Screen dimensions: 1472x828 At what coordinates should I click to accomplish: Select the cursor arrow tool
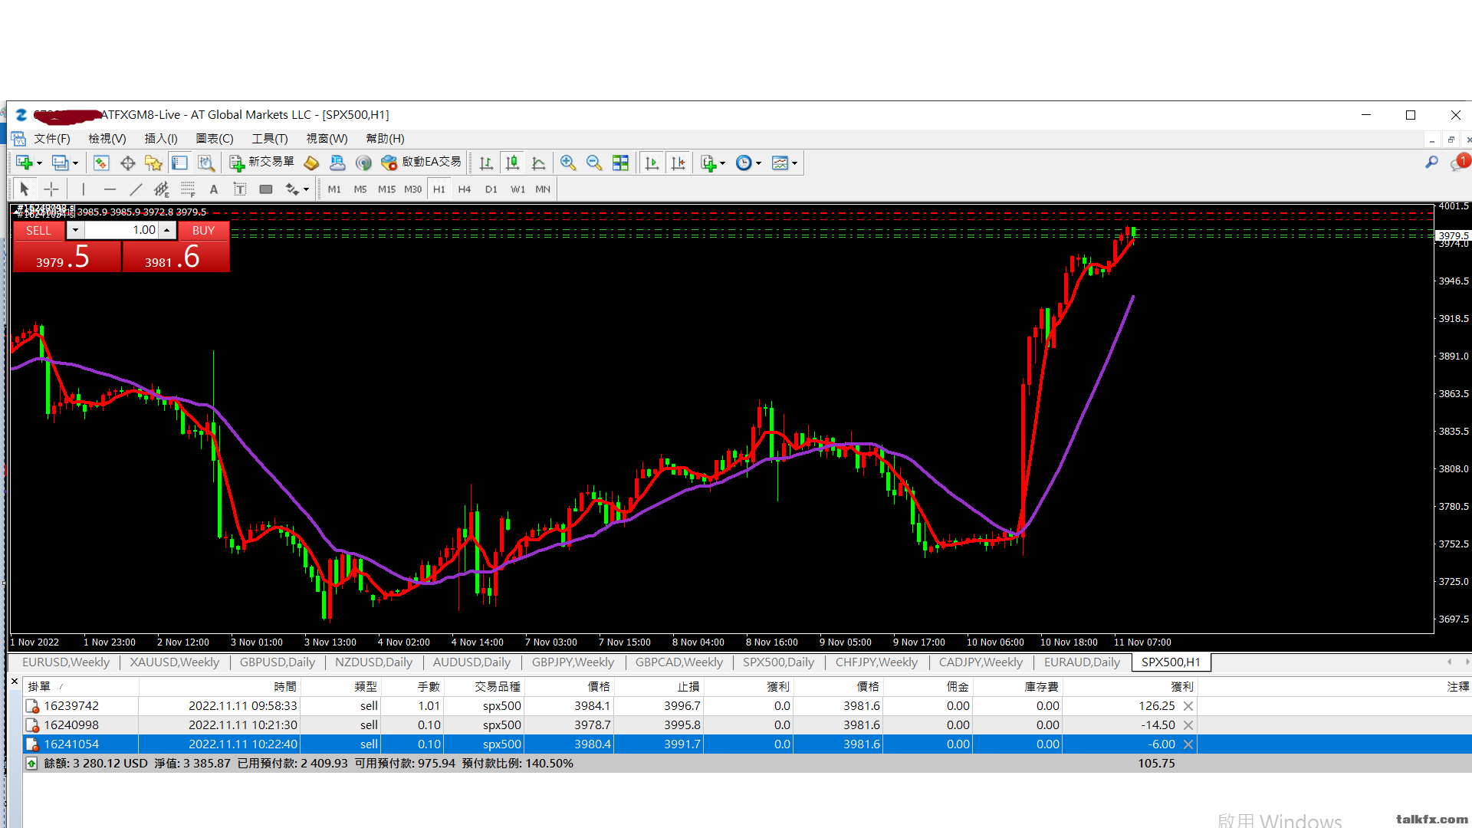tap(24, 189)
